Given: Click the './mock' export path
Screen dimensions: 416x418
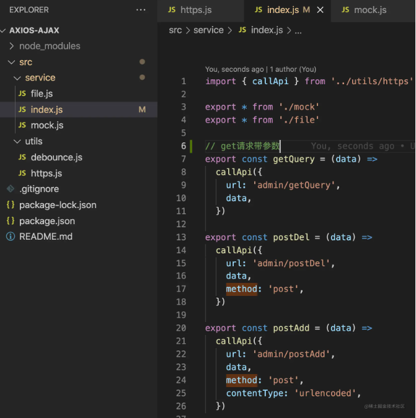Looking at the screenshot, I should [299, 107].
